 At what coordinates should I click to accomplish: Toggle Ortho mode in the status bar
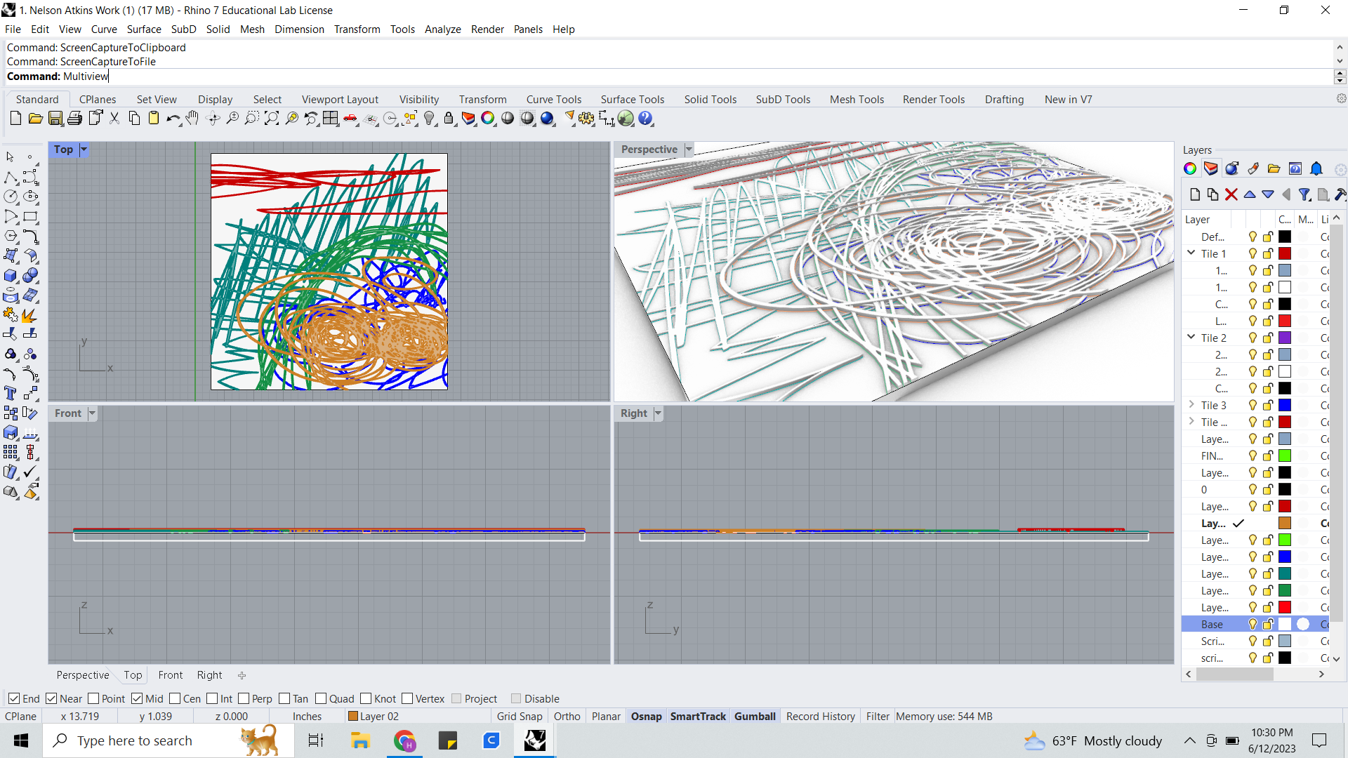[x=567, y=716]
